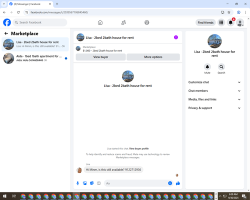Screen dimensions: 250x200
Task: Click Lisa's avatar next to her message
Action: pyautogui.click(x=79, y=170)
